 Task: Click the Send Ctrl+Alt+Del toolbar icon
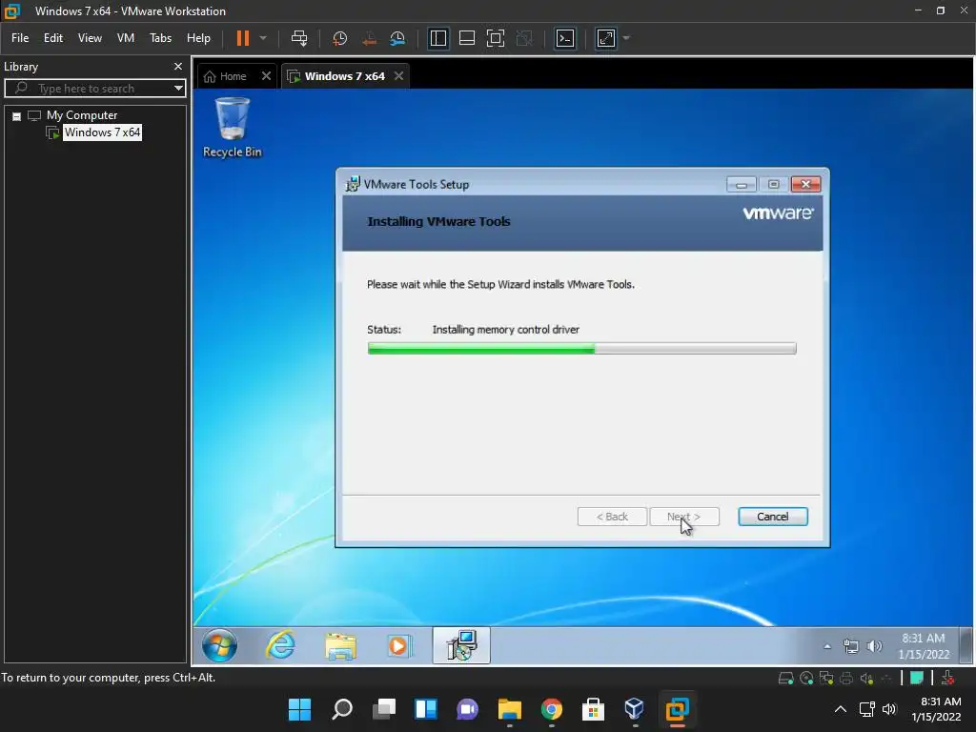(x=299, y=38)
